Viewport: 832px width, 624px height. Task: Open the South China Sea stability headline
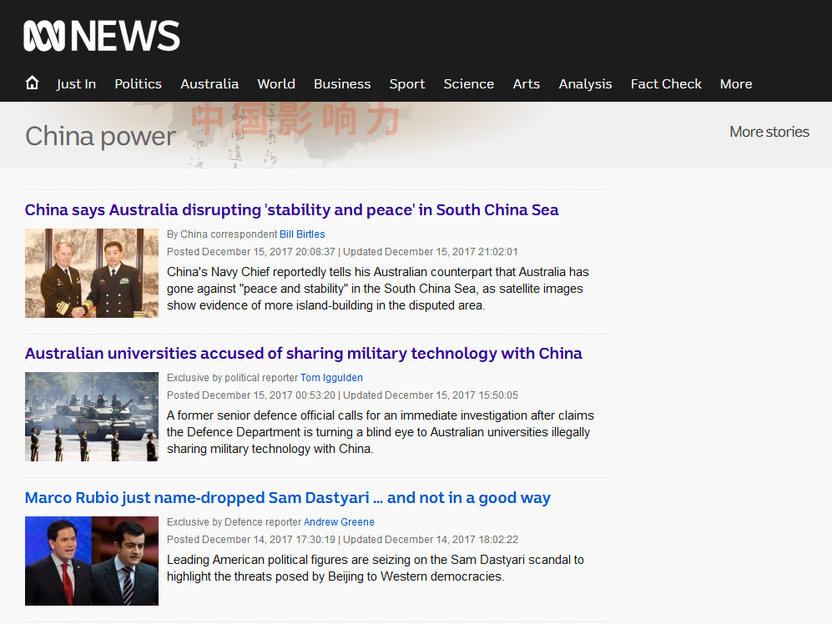click(x=292, y=210)
